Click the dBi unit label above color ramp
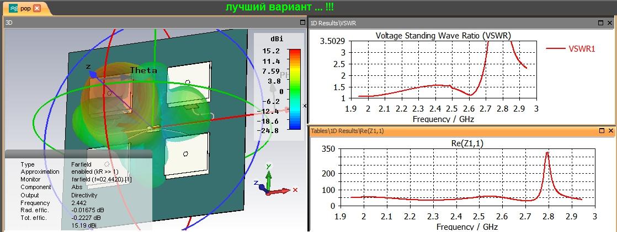 point(276,39)
